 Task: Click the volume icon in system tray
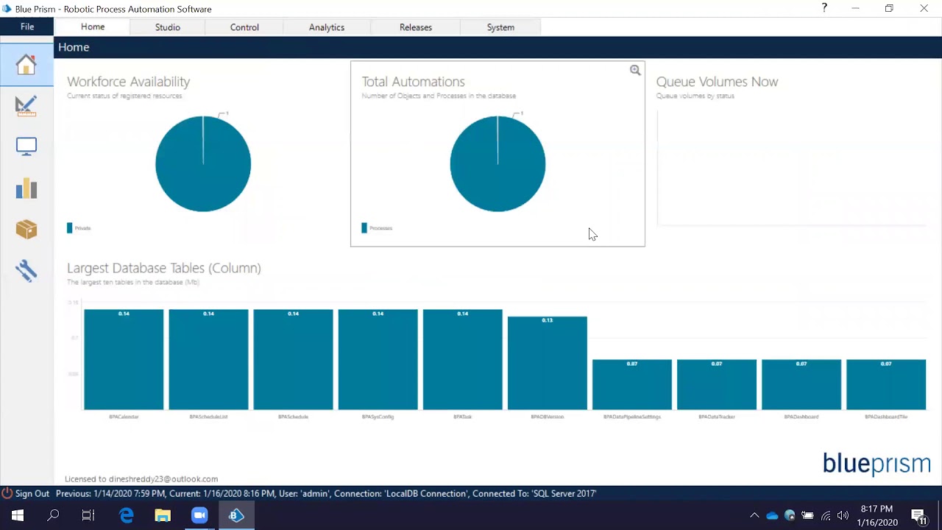point(843,516)
